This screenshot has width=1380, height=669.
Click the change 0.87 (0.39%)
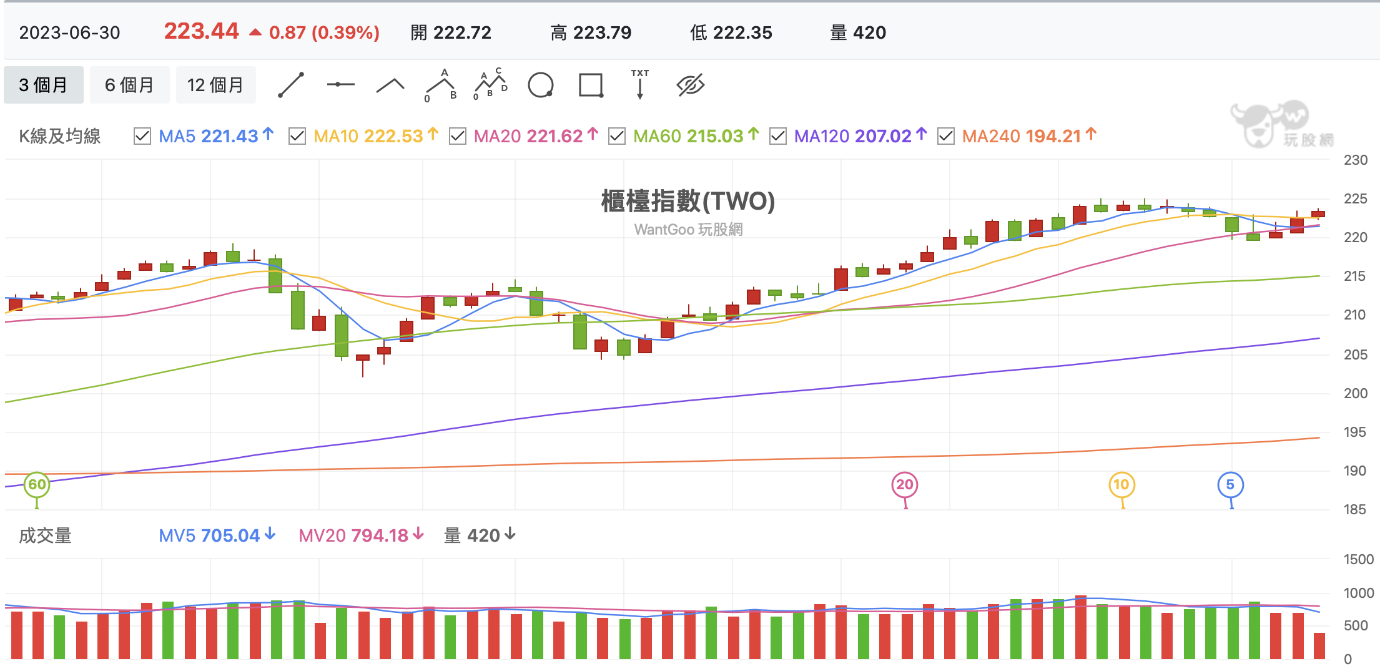(324, 32)
